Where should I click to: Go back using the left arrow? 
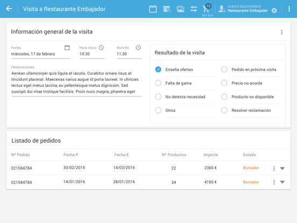[x=9, y=9]
